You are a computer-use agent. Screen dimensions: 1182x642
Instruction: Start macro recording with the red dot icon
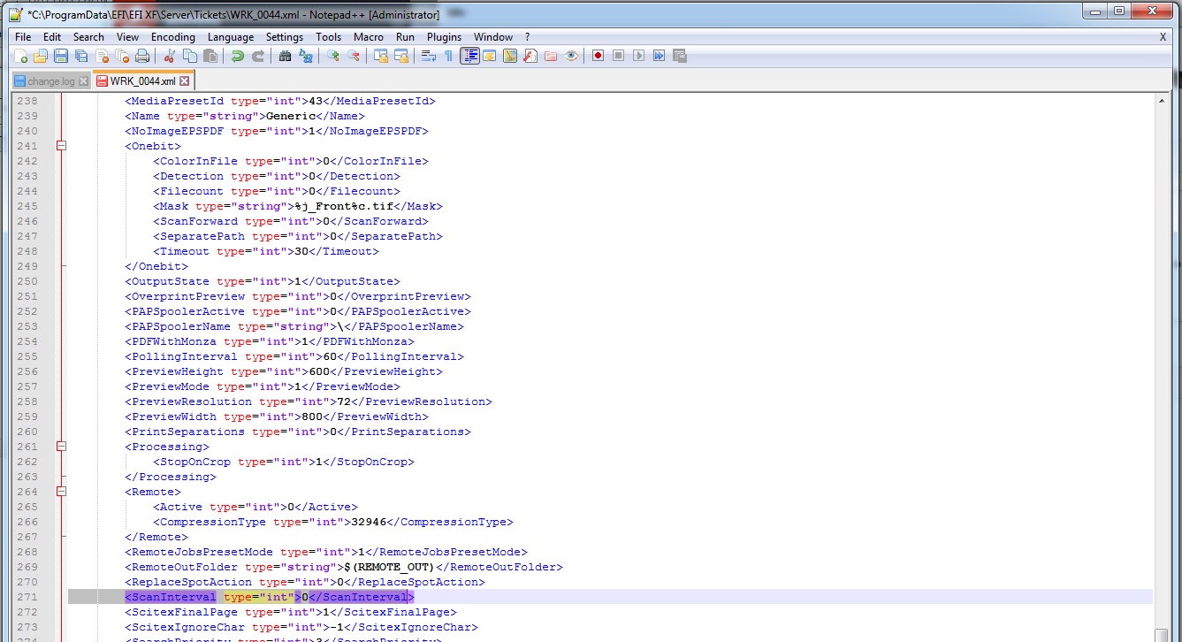coord(599,56)
